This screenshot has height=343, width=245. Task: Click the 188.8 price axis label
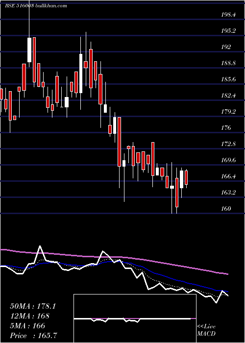[x=228, y=63]
